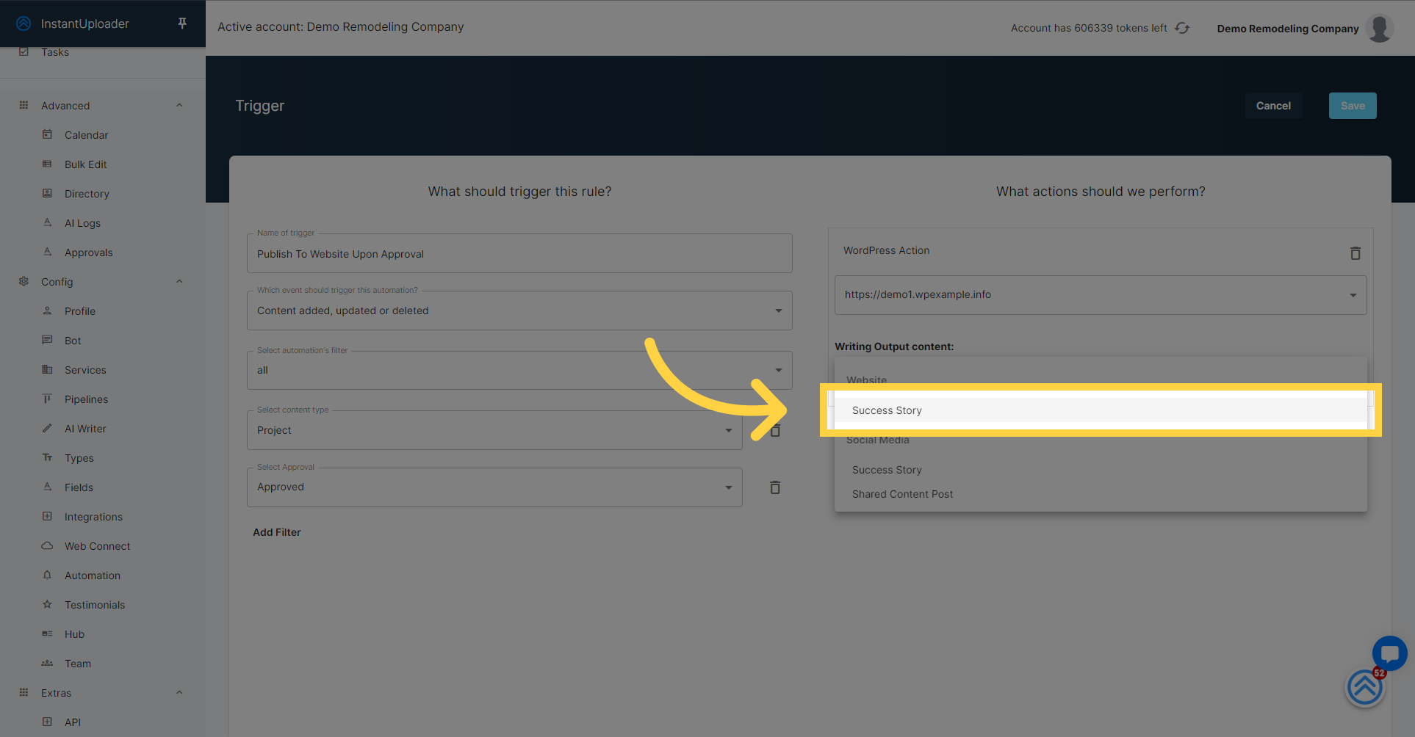Open the automation's filter dropdown
1415x737 pixels.
[519, 370]
